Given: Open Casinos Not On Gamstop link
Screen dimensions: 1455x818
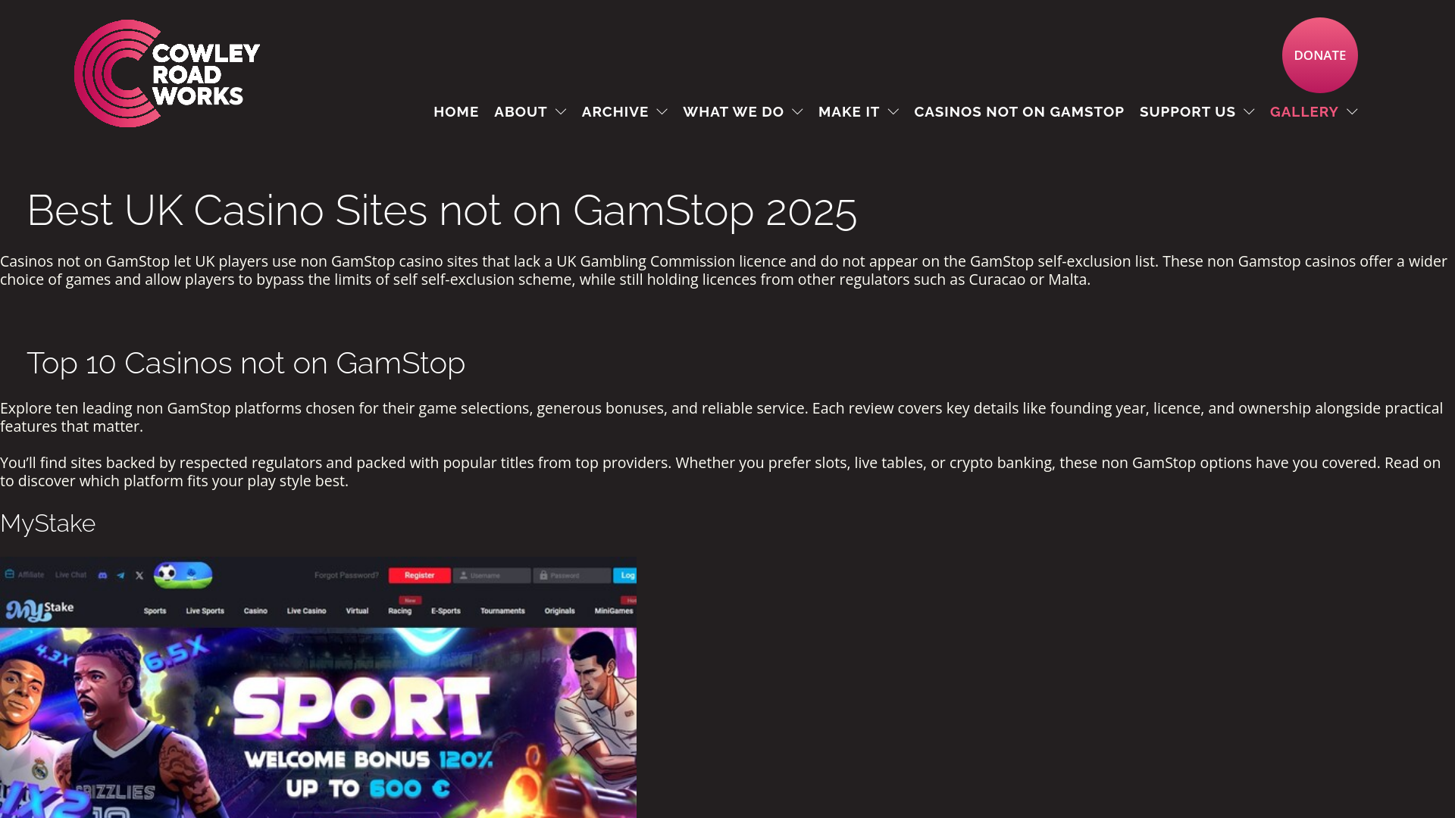Looking at the screenshot, I should point(1018,112).
